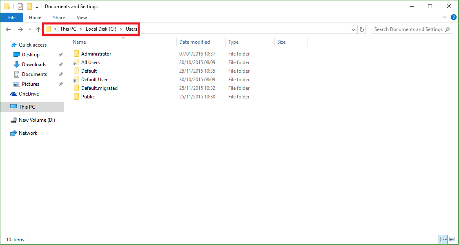
Task: Keep Details view enabled in the status bar
Action: click(443, 239)
